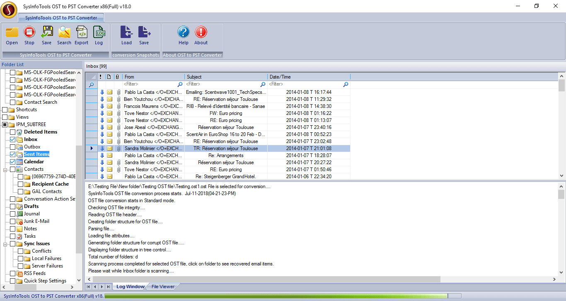Collapse the Contacts folder tree
The width and height of the screenshot is (566, 301).
tap(6, 170)
